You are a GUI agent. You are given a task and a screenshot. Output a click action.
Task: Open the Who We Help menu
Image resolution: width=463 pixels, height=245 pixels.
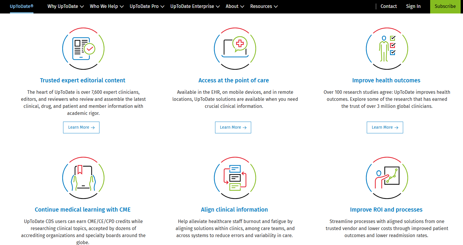point(107,6)
